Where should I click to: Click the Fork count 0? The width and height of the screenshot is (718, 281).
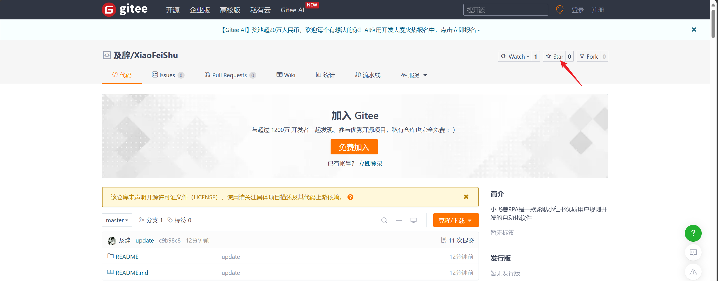click(x=604, y=56)
